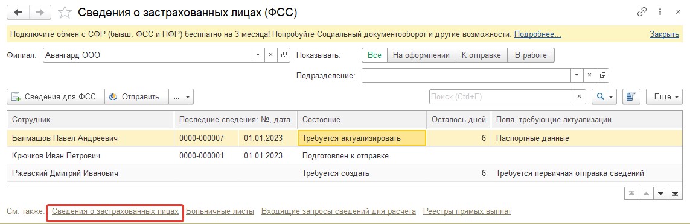The height and width of the screenshot is (224, 690).
Task: Clear the Филиал field with the x icon
Action: (271, 55)
